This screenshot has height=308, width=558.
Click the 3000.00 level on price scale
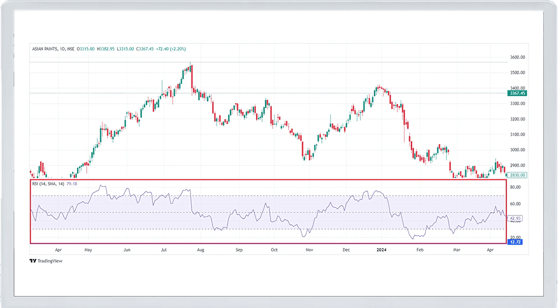point(517,150)
